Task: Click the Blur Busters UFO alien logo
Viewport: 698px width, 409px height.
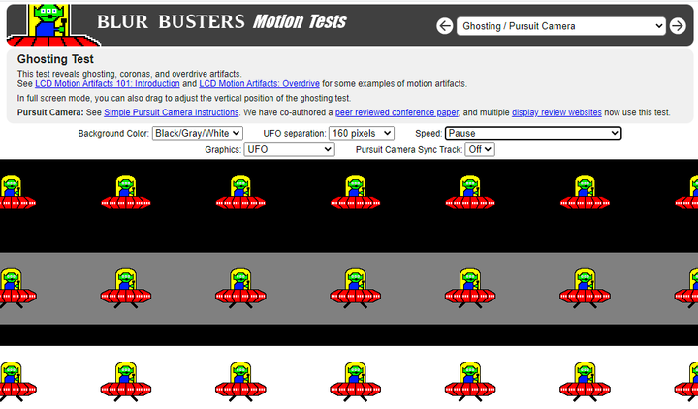Action: [x=53, y=25]
